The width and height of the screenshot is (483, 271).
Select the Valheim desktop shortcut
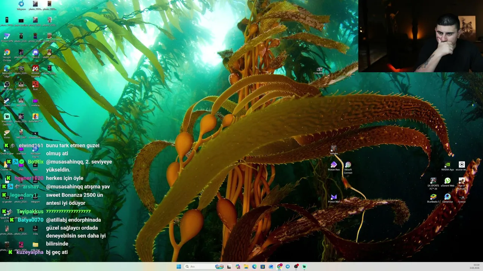click(334, 150)
